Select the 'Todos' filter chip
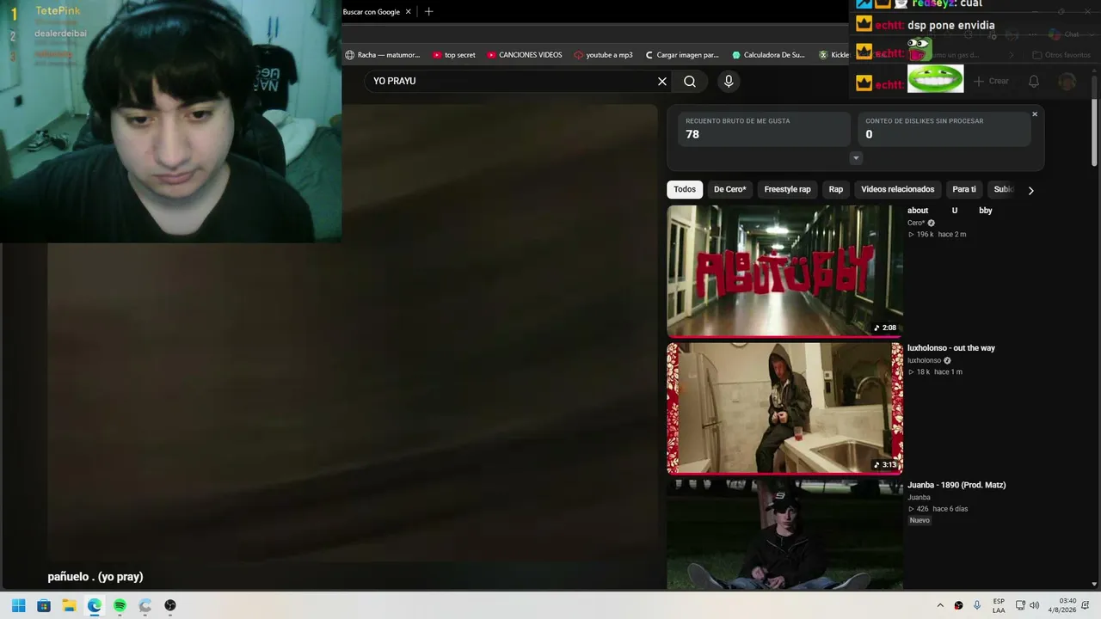The image size is (1101, 619). point(685,190)
